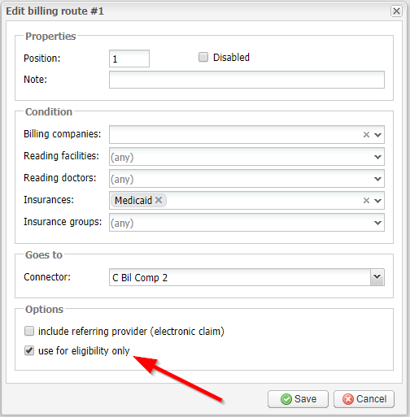
Task: Open the Connector combo box arrow
Action: [x=377, y=277]
